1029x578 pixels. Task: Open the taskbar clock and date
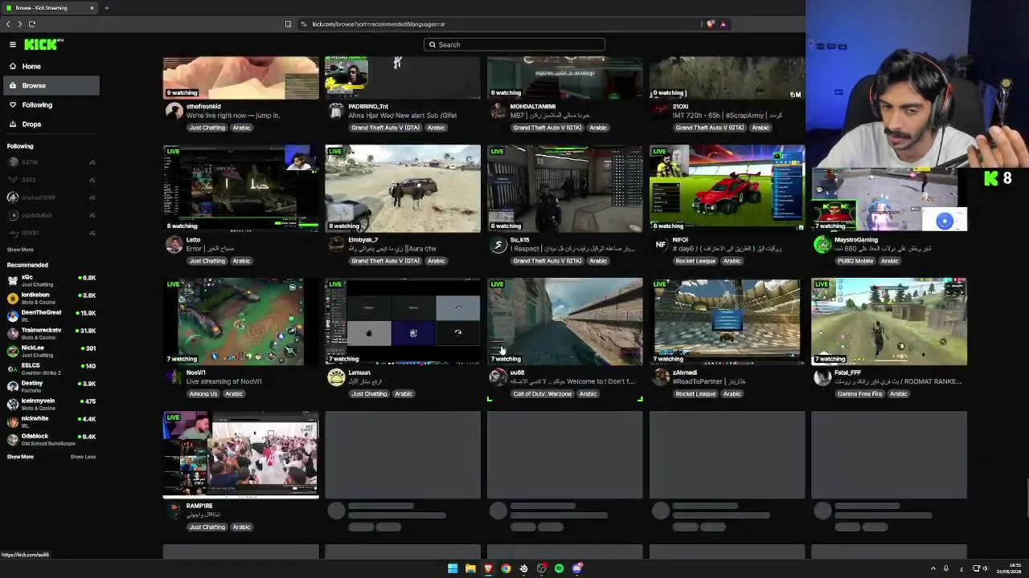click(1010, 568)
